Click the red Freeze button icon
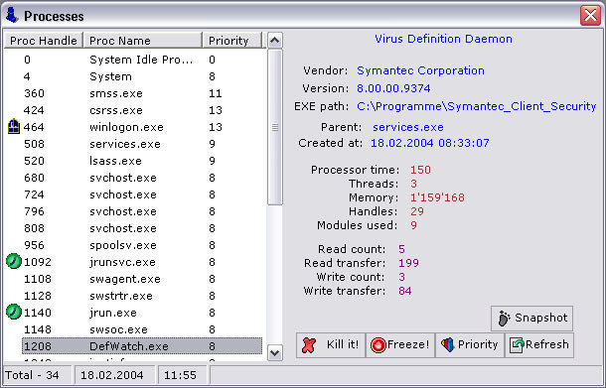 point(378,344)
